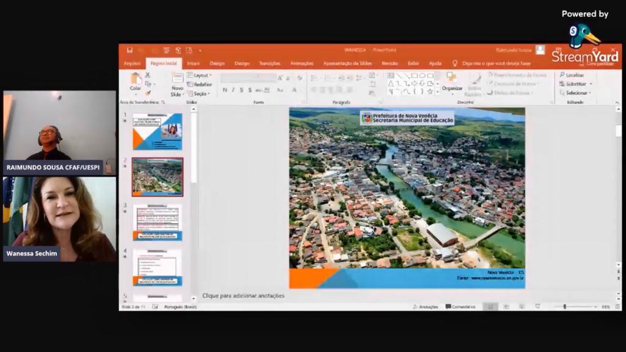Open the Animações tab

[302, 64]
